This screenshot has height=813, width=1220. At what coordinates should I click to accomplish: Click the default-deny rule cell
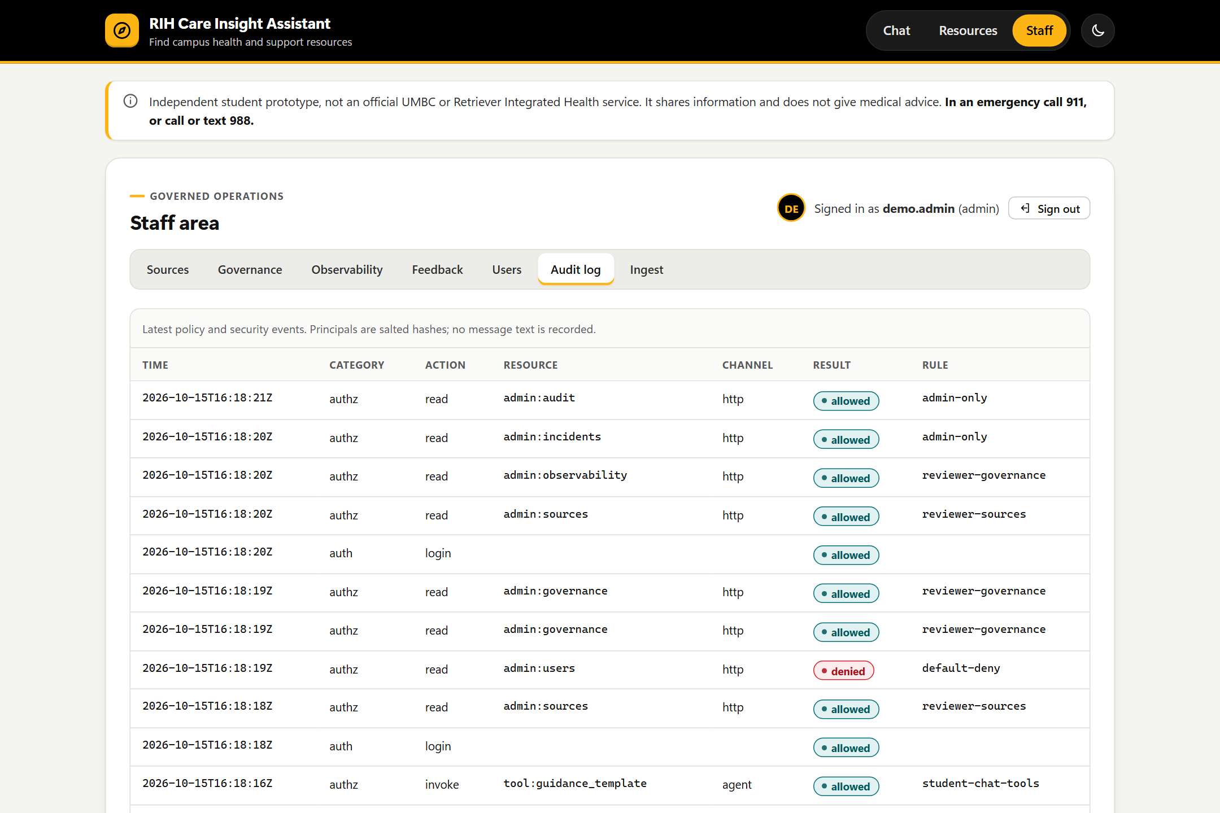[961, 668]
